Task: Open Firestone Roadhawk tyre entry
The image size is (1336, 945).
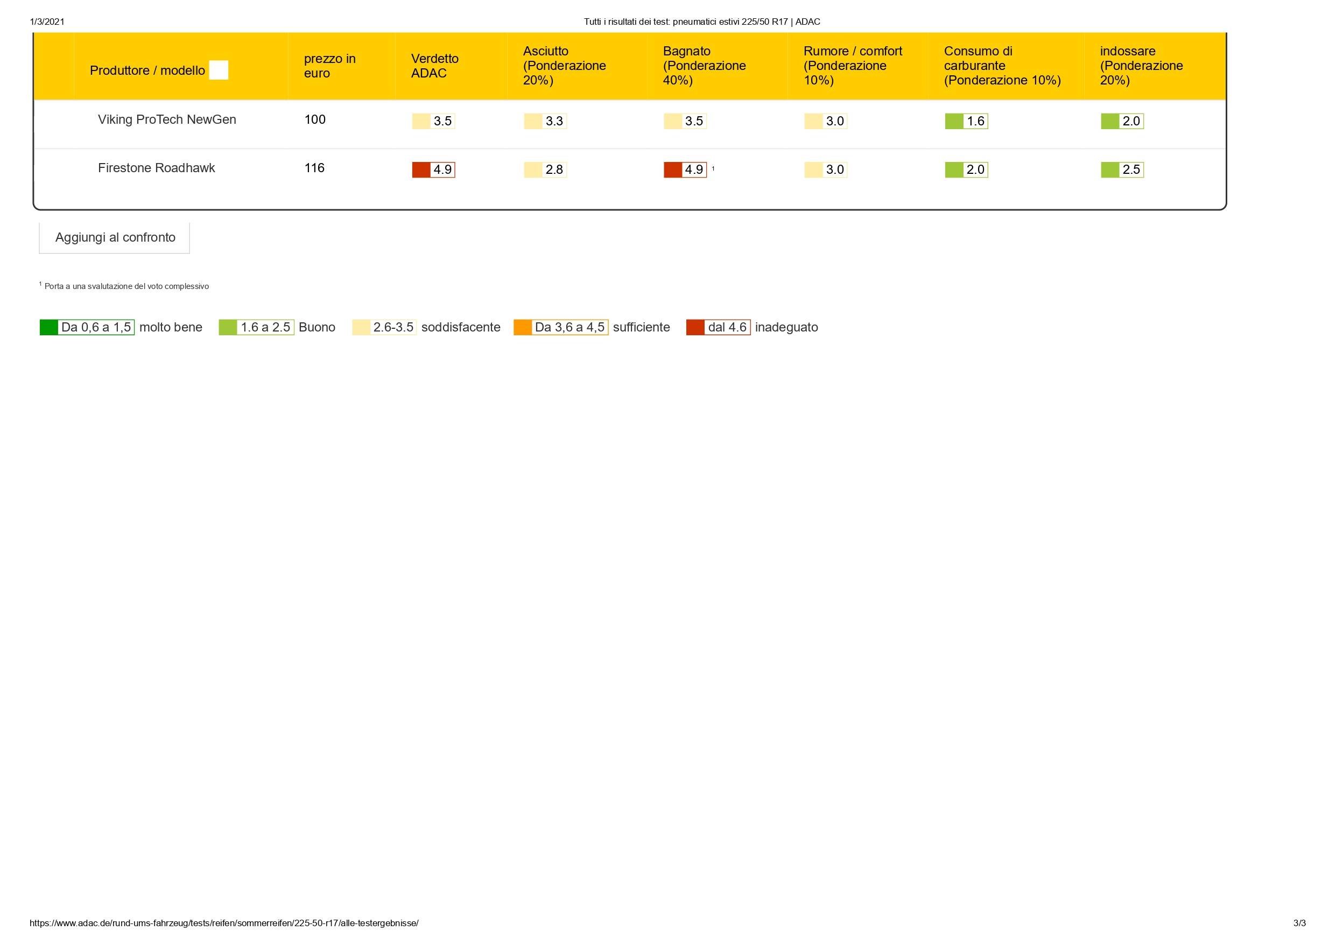Action: tap(156, 168)
